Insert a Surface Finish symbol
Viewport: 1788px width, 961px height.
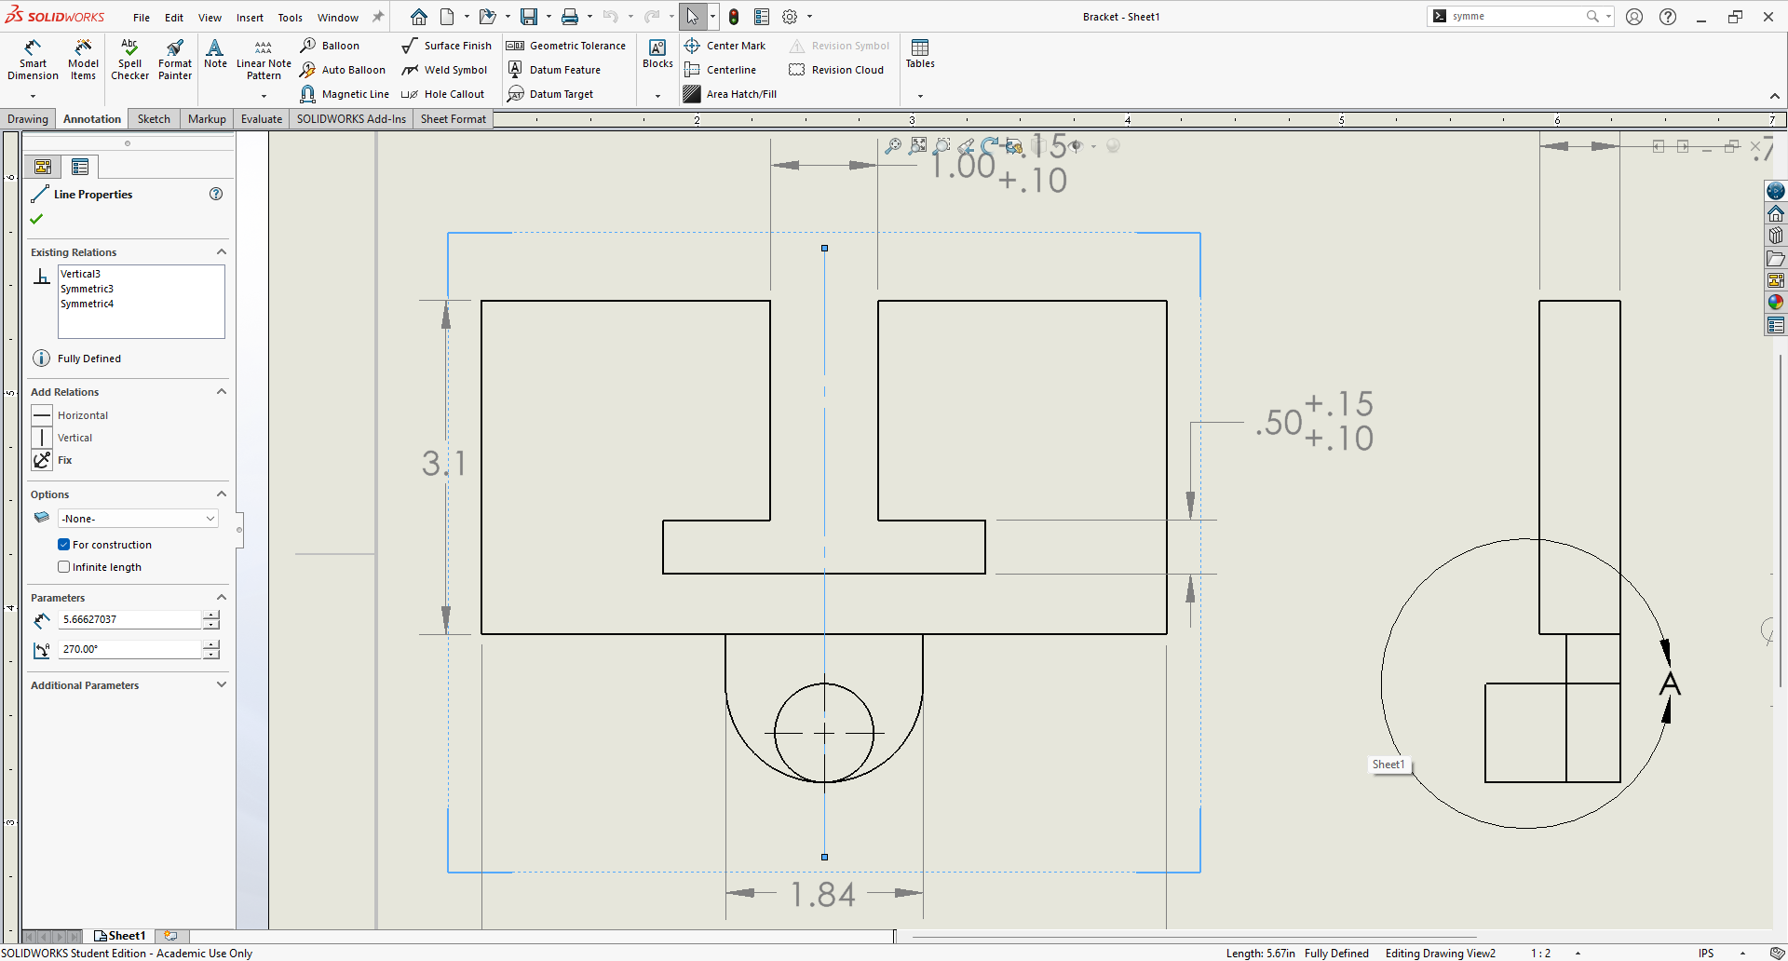[447, 46]
